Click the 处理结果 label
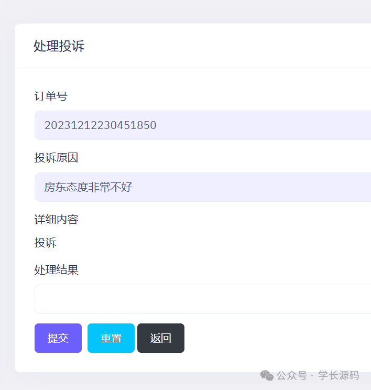The image size is (371, 390). tap(56, 270)
